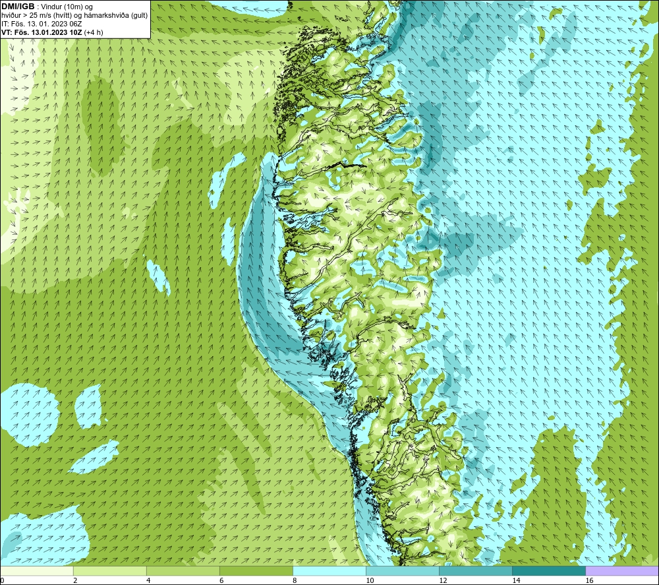
Task: Click the scale label '12'
Action: point(443,581)
